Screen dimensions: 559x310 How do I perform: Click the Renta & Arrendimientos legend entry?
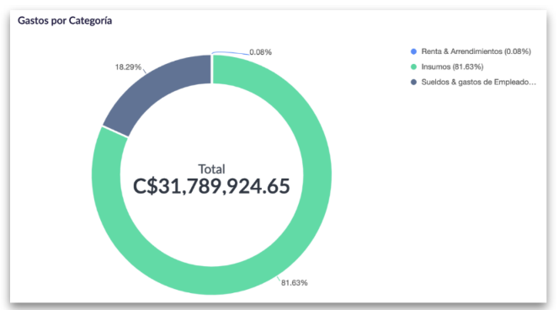click(x=471, y=51)
